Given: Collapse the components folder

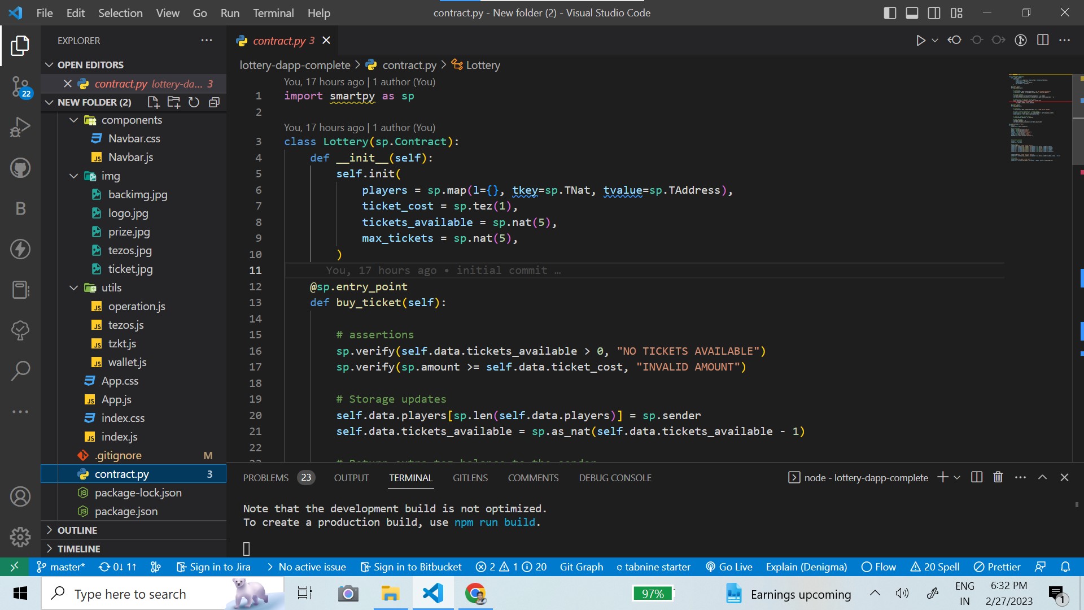Looking at the screenshot, I should pos(73,120).
